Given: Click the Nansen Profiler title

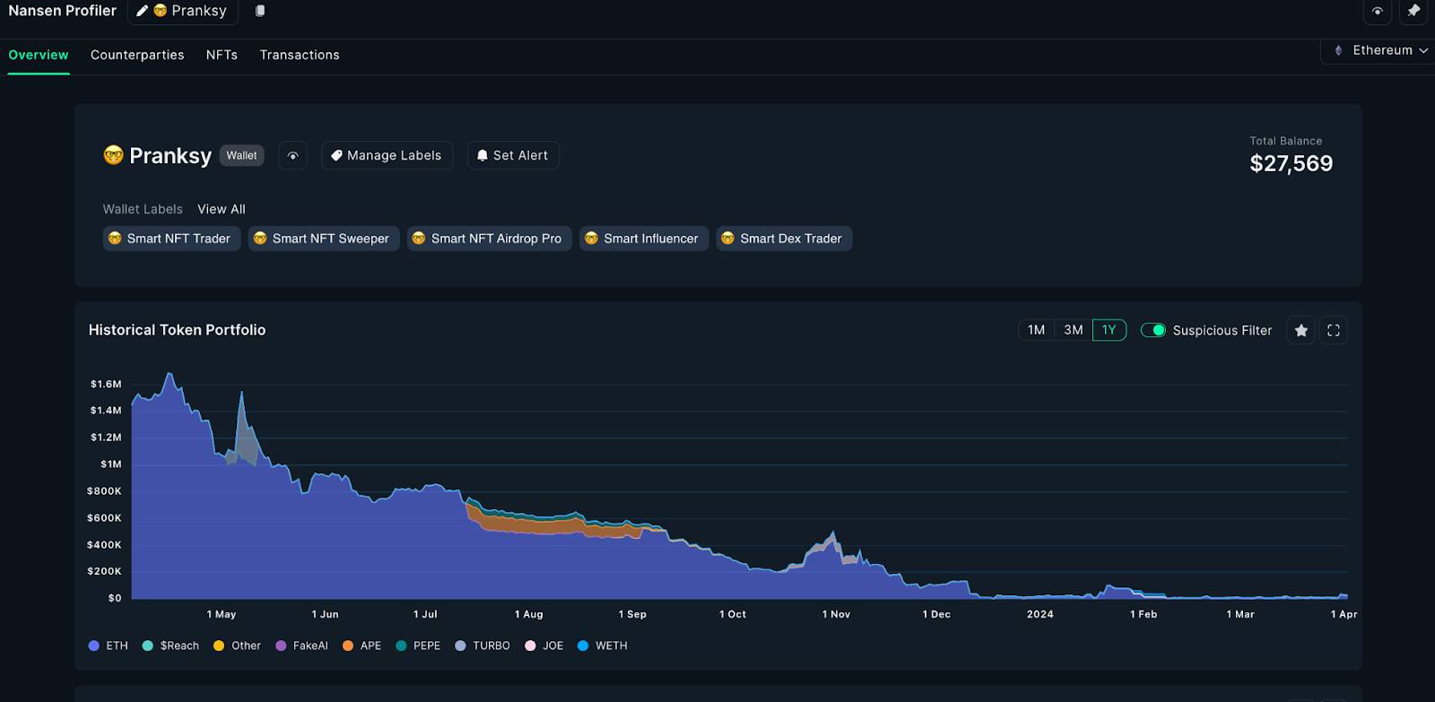Looking at the screenshot, I should click(63, 11).
